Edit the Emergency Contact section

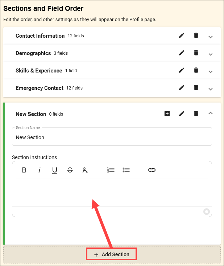182,88
